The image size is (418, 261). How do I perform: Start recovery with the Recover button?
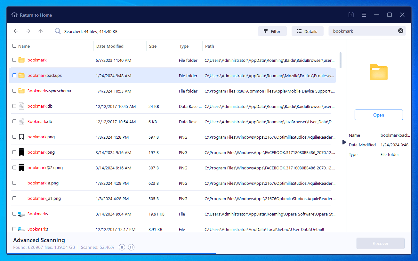click(380, 243)
